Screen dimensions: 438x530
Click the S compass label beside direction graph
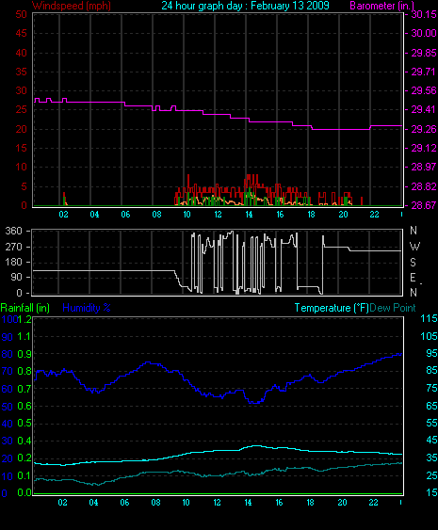coord(413,263)
